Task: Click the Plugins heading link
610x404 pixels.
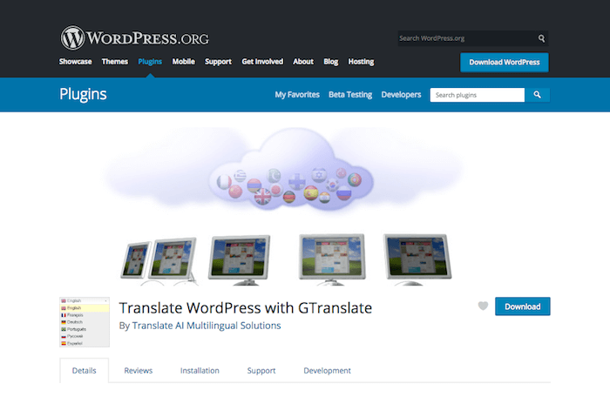Action: pyautogui.click(x=83, y=95)
